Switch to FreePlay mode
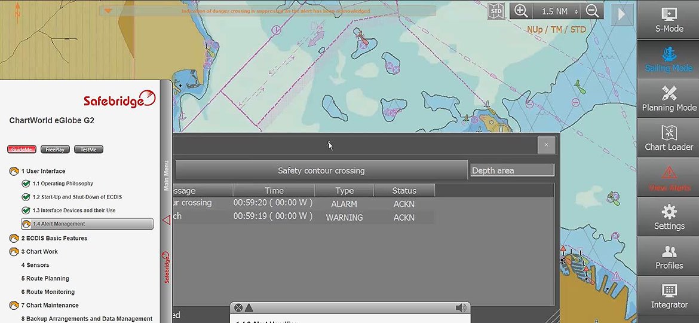Image resolution: width=699 pixels, height=323 pixels. (x=55, y=150)
